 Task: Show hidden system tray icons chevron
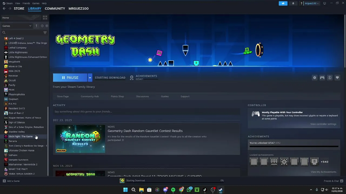point(311,190)
